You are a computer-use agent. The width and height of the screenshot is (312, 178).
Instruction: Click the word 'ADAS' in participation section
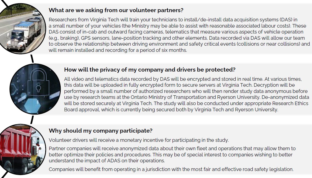click(x=114, y=161)
